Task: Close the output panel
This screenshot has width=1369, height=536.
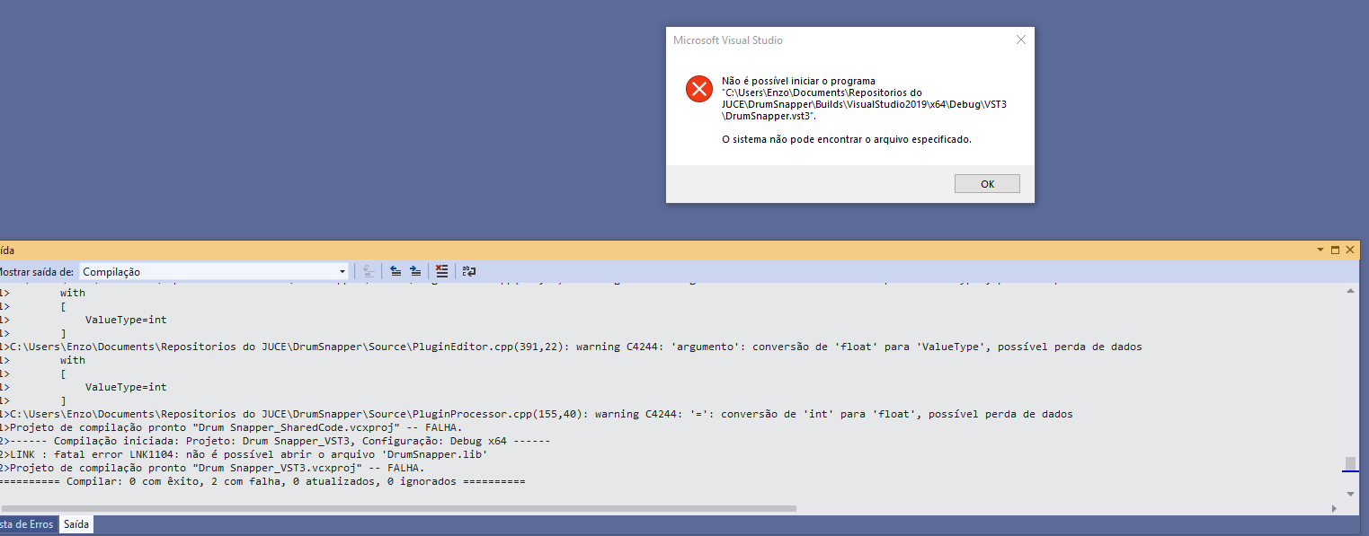Action: click(x=1349, y=250)
